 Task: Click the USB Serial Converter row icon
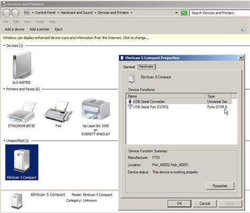coord(130,101)
